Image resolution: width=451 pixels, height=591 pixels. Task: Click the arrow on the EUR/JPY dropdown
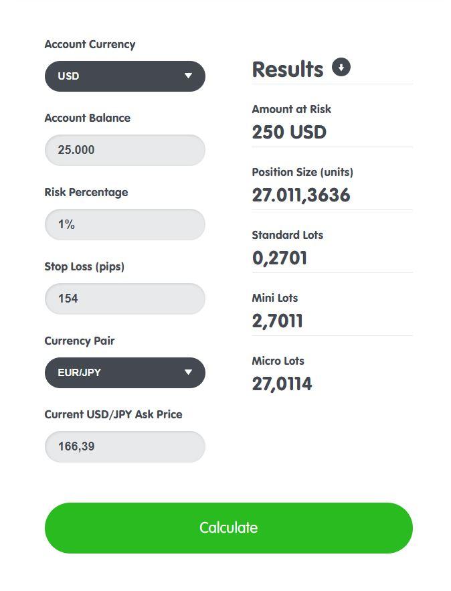tap(189, 372)
